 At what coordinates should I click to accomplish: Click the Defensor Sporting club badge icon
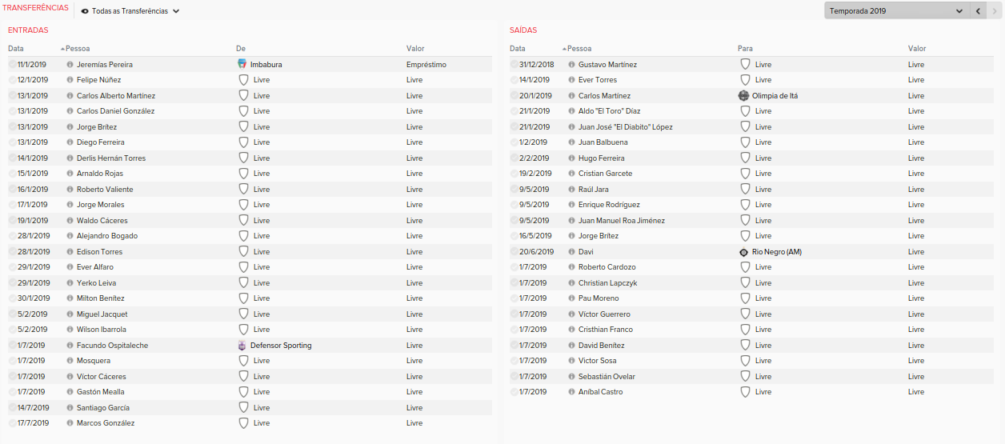pos(243,346)
